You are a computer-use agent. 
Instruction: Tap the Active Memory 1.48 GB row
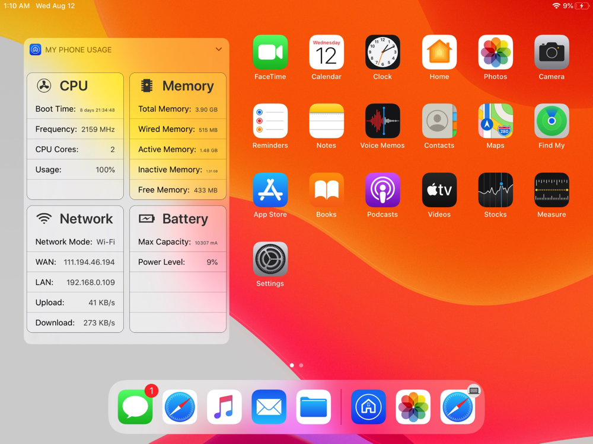(178, 150)
